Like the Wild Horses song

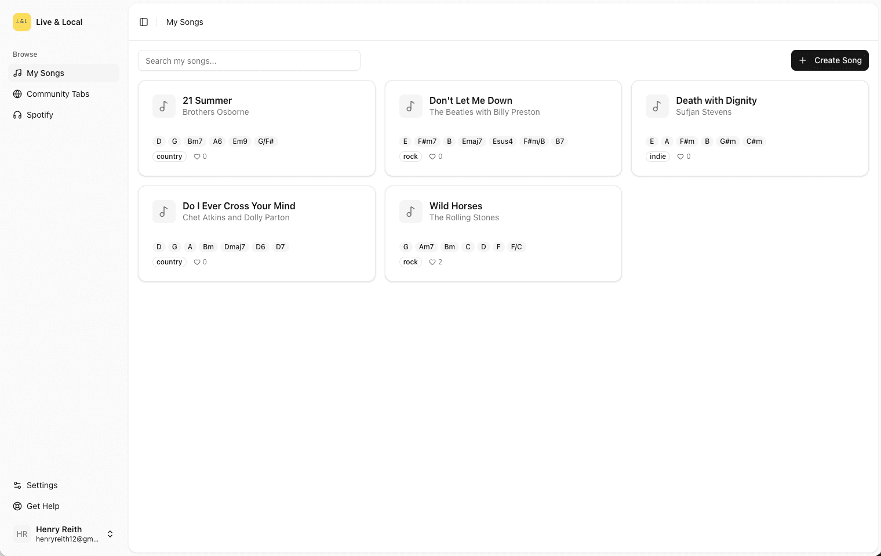(432, 262)
